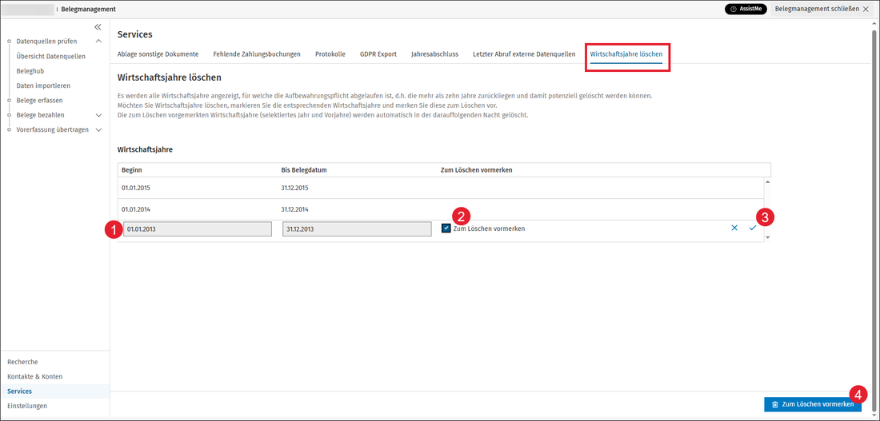Open the Protokolle tab
This screenshot has height=421, width=880.
[x=330, y=54]
